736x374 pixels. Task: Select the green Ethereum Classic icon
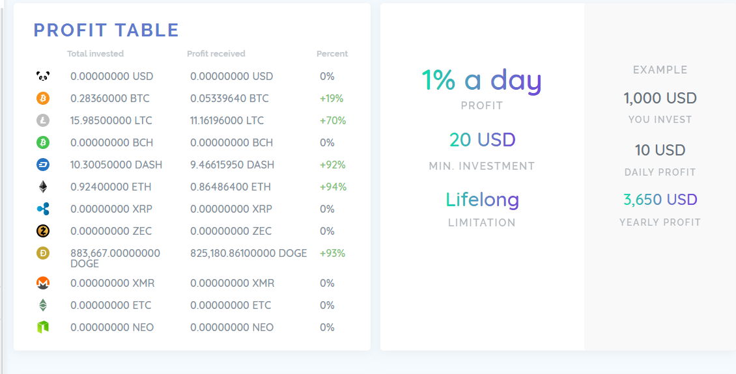point(43,305)
